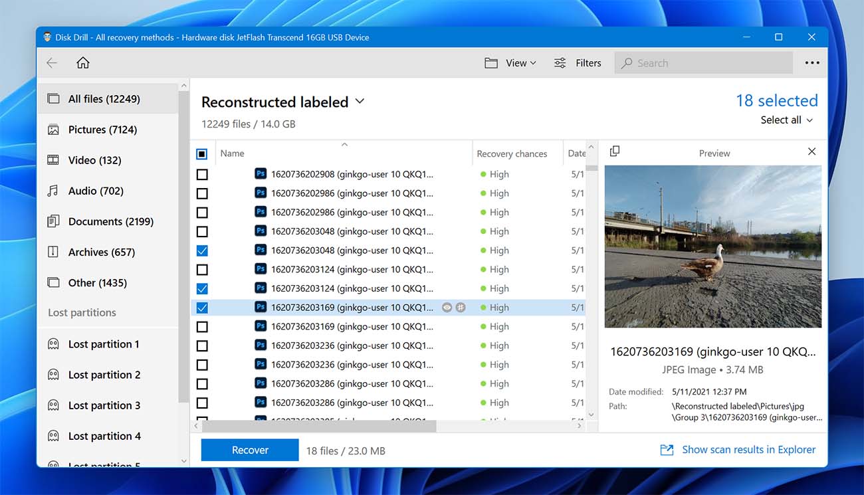This screenshot has width=864, height=495.
Task: Toggle the select-all checkbox in Name header
Action: pos(202,153)
